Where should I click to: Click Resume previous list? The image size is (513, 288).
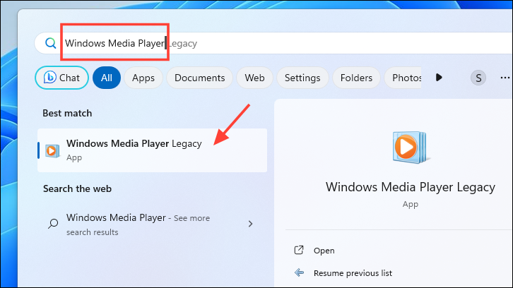(x=353, y=273)
